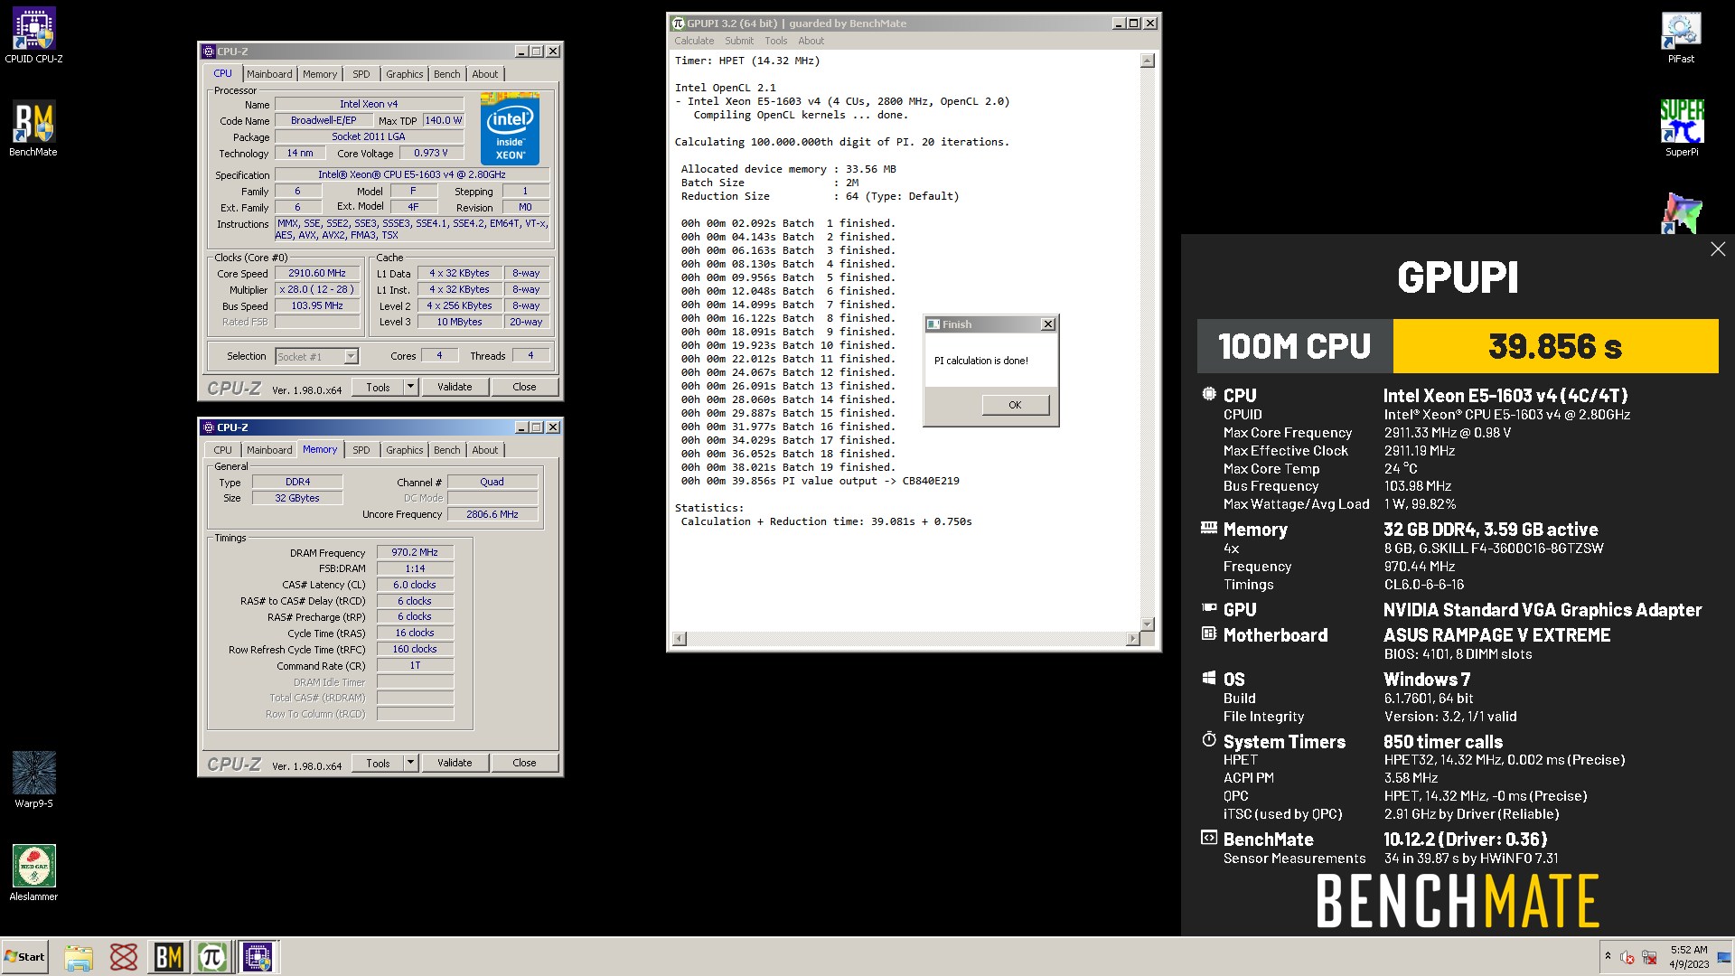Open the About menu in GPUPI
Image resolution: width=1735 pixels, height=976 pixels.
(x=811, y=41)
